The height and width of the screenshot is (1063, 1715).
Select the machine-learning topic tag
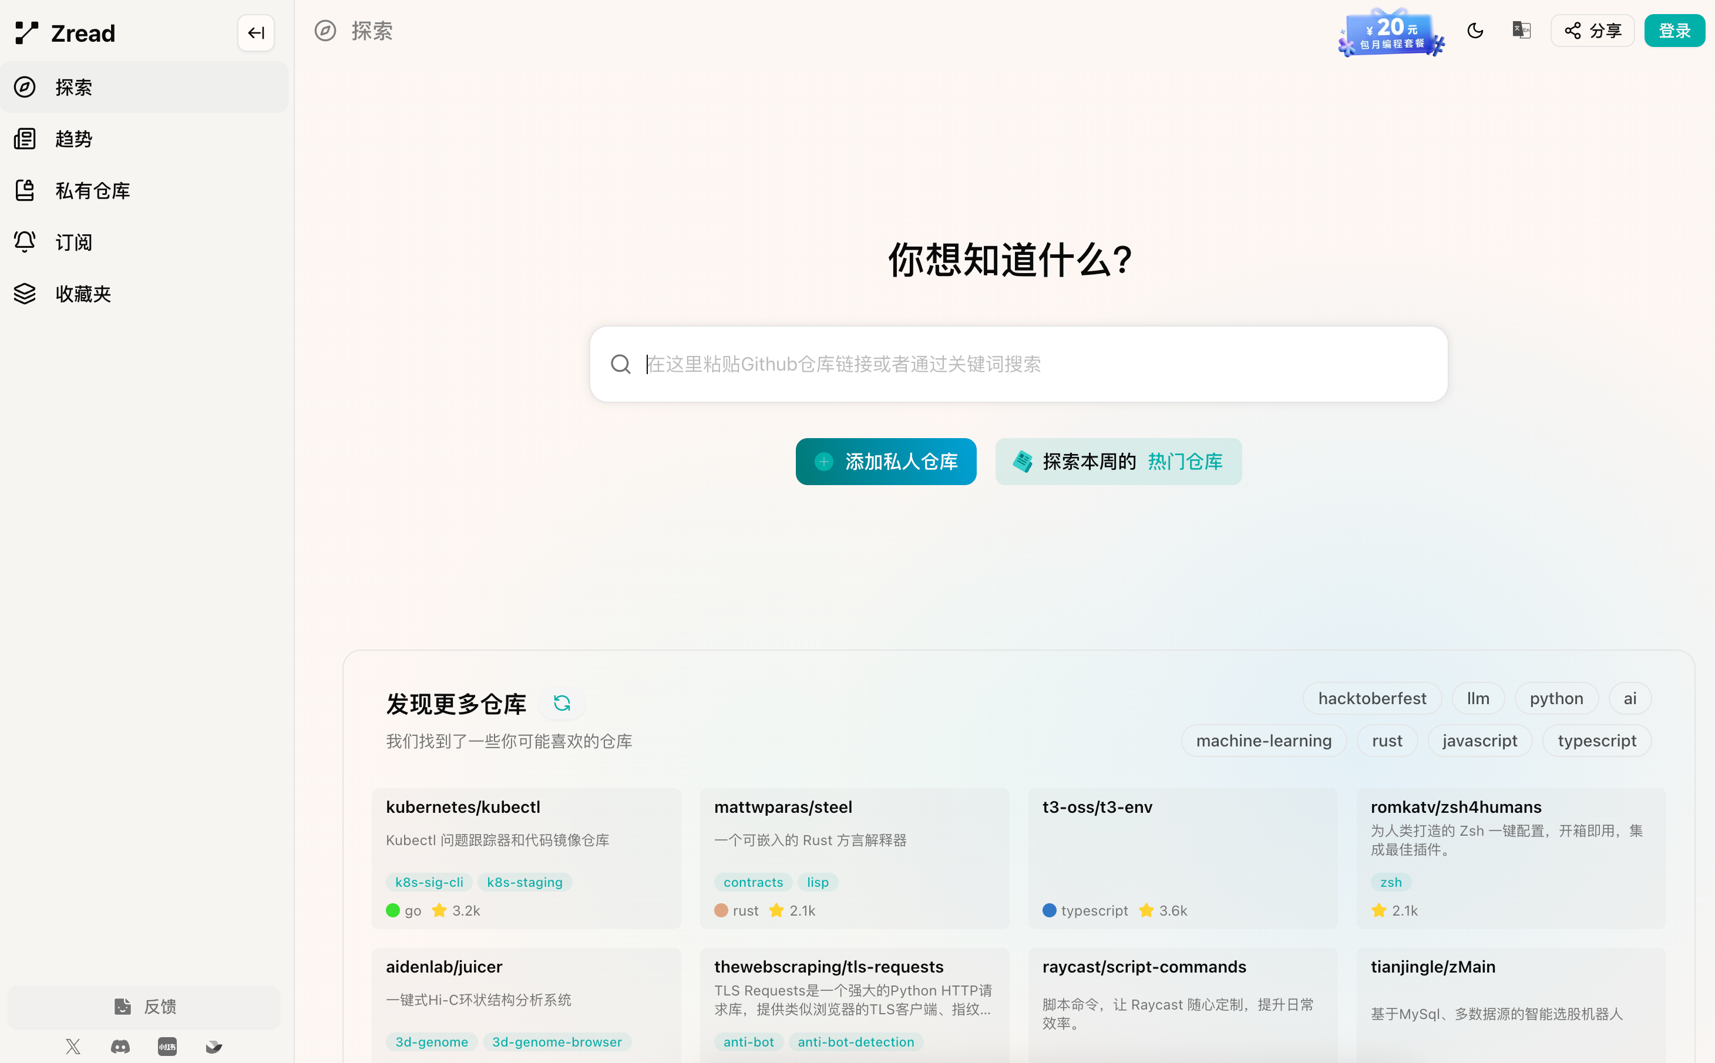(x=1263, y=741)
